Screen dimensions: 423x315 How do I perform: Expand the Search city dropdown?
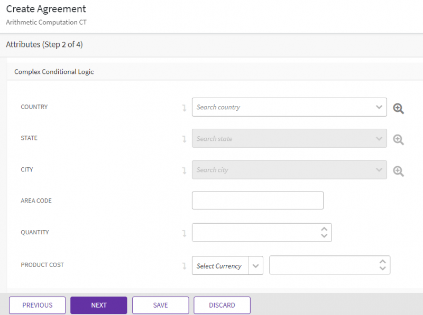pyautogui.click(x=379, y=169)
